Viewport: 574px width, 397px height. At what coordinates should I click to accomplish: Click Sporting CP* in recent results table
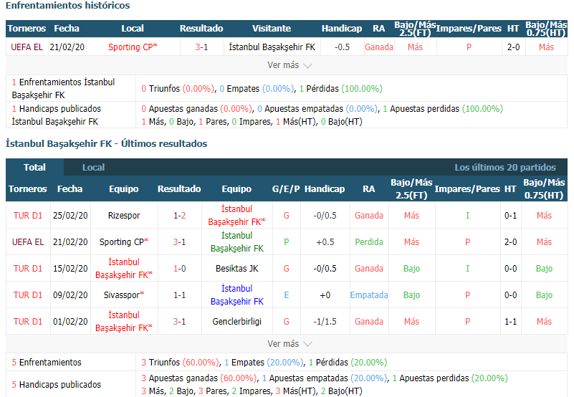pos(124,242)
